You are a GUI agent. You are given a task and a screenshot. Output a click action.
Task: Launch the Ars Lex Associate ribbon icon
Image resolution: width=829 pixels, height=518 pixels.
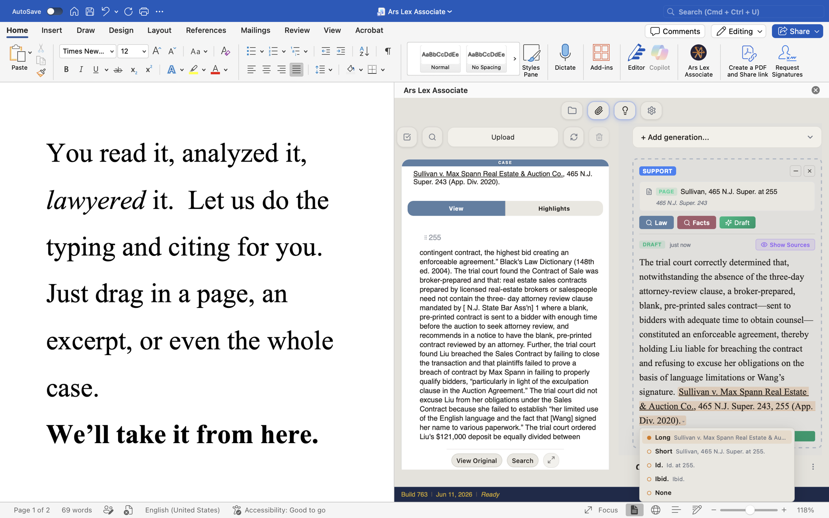click(x=698, y=60)
